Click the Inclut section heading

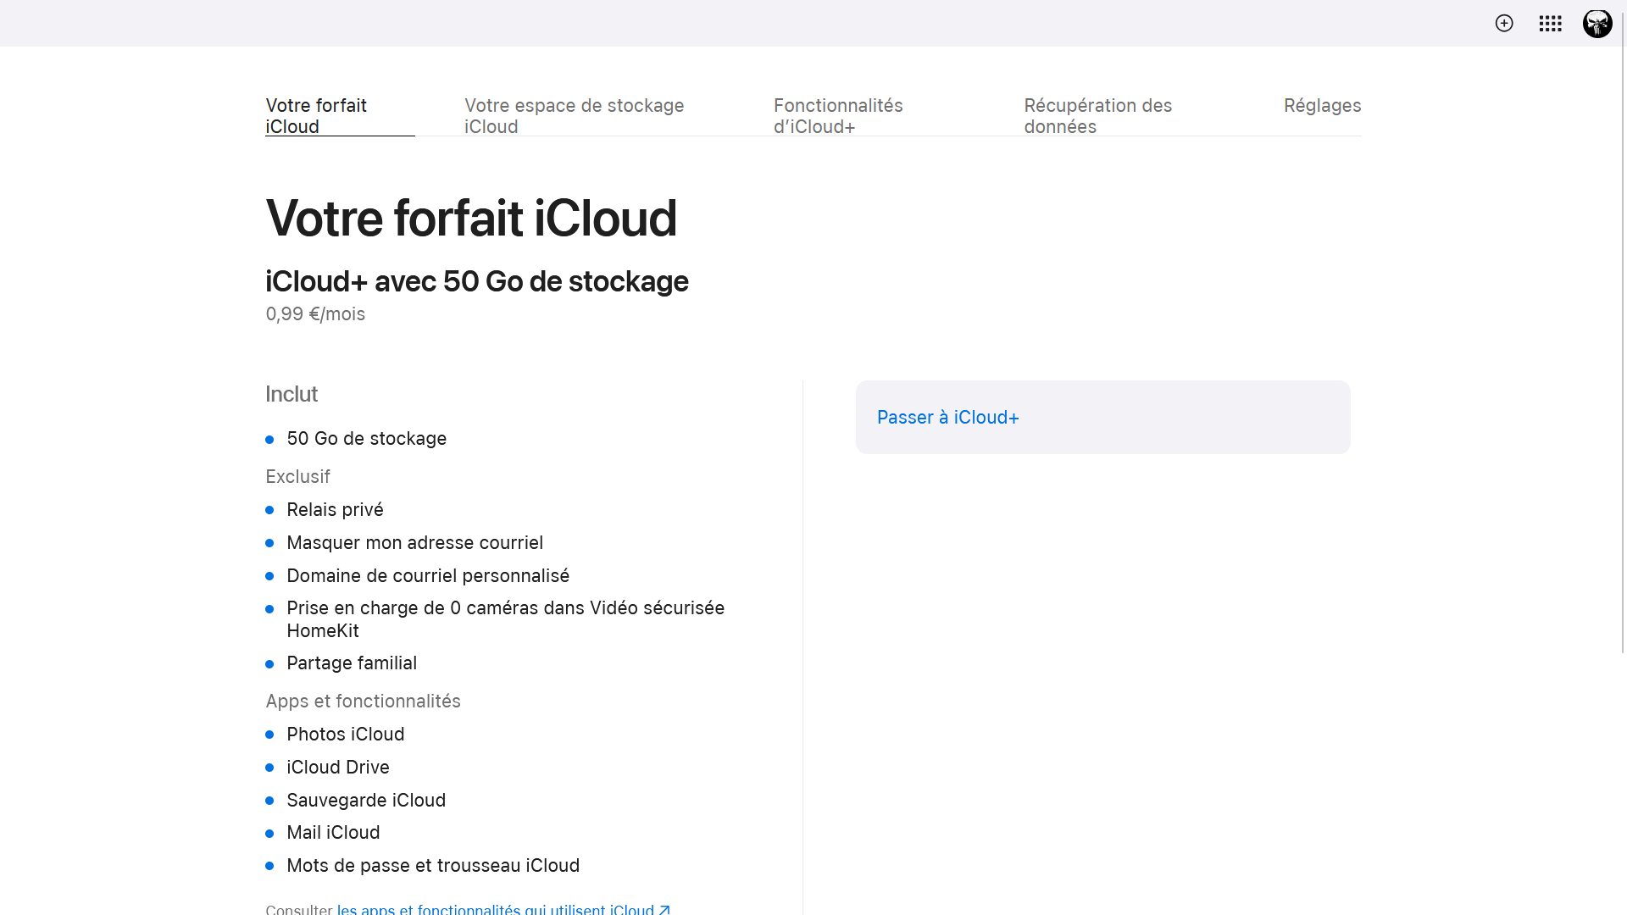(292, 395)
